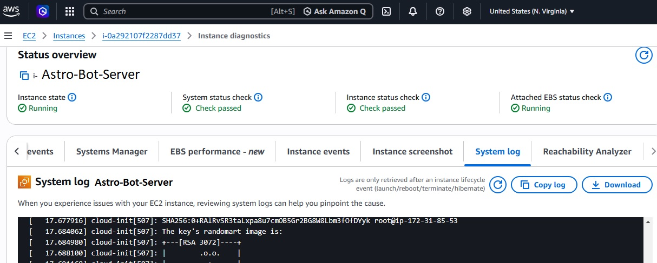Screen dimensions: 657x263
Task: Open the Settings gear icon
Action: coord(467,11)
